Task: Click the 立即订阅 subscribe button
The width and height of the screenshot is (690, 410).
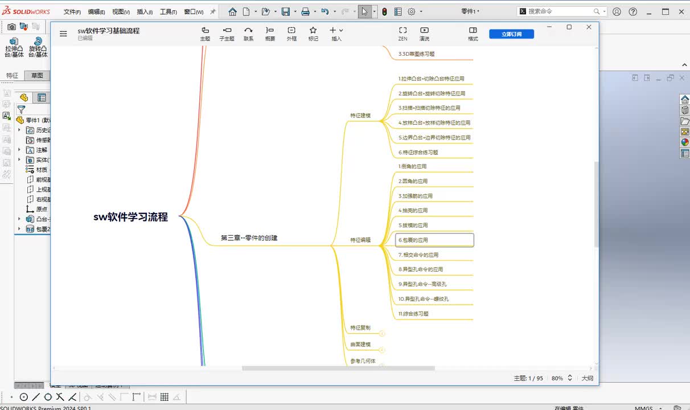Action: (x=512, y=34)
